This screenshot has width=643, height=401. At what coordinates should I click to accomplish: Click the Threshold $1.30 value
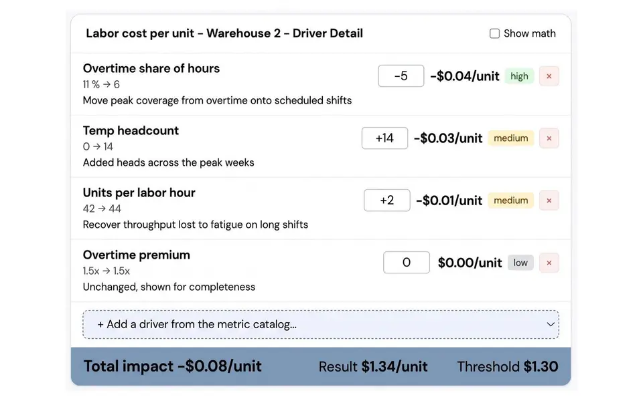pos(508,367)
